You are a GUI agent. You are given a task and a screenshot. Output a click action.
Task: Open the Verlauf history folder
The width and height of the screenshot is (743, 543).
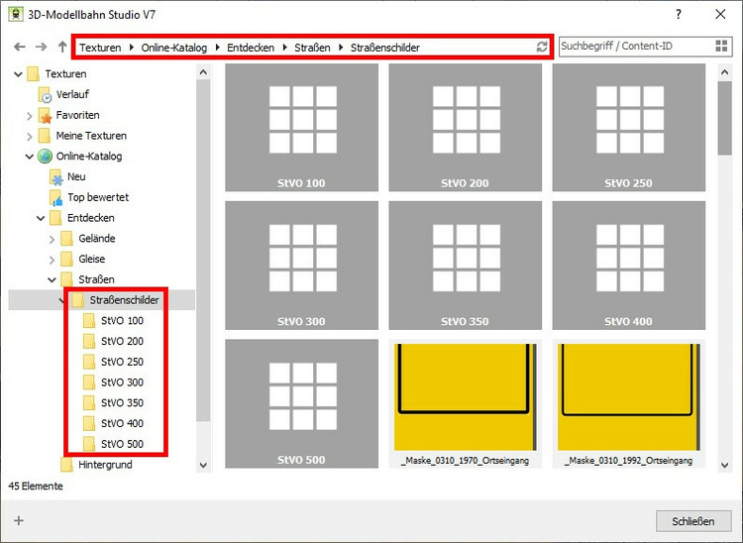click(63, 94)
